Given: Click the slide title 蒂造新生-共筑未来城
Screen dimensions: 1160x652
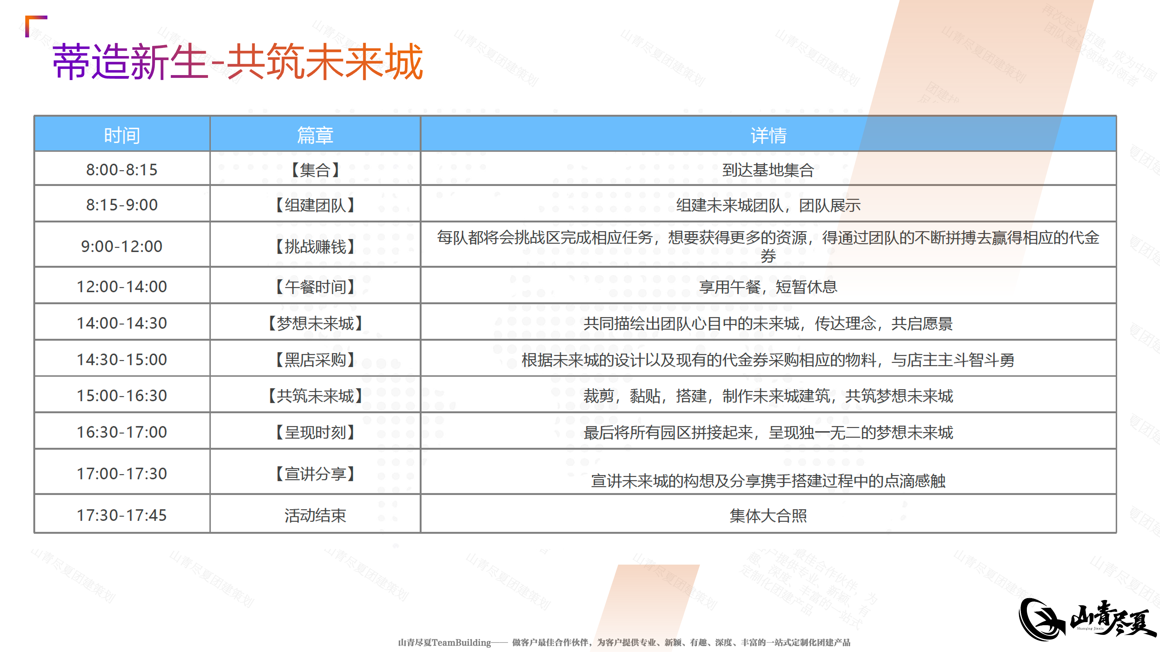Looking at the screenshot, I should tap(238, 62).
